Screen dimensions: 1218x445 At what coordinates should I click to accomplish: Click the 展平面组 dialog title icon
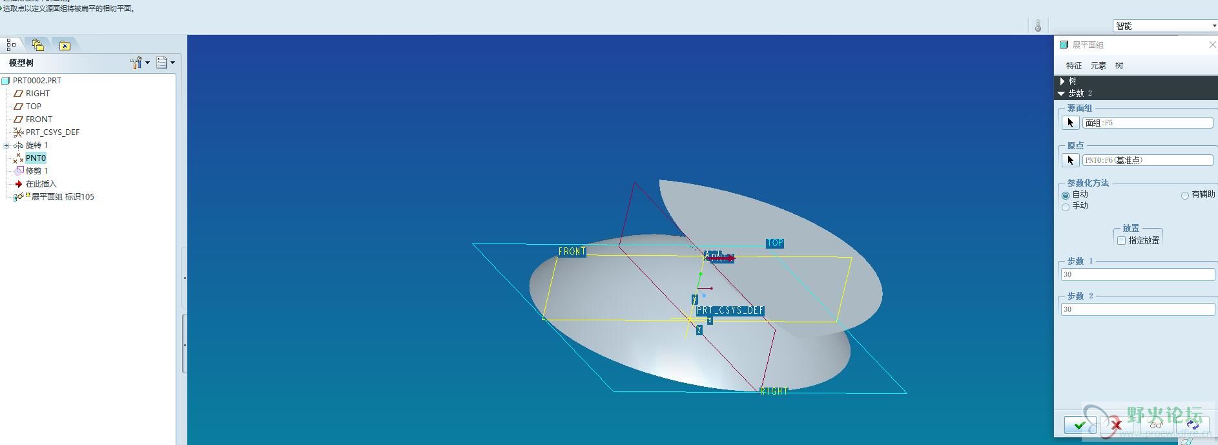1064,45
